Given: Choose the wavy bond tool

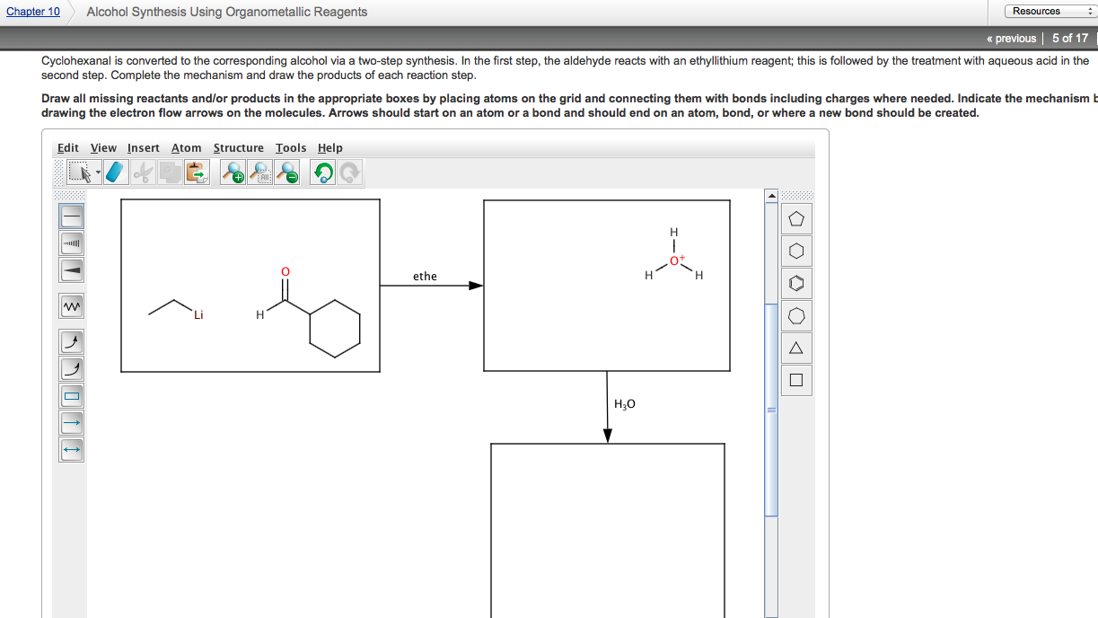Looking at the screenshot, I should 71,305.
